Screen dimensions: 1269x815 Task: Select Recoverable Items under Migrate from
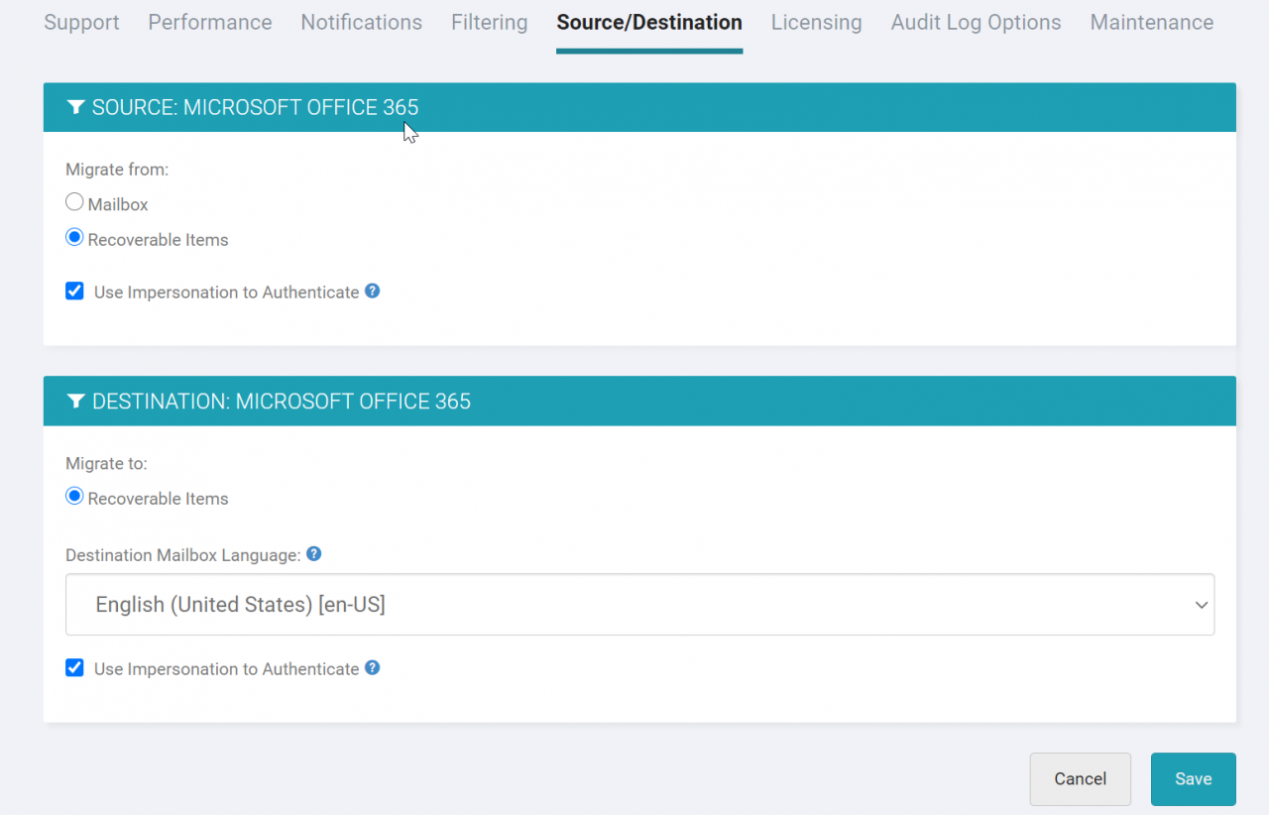74,237
